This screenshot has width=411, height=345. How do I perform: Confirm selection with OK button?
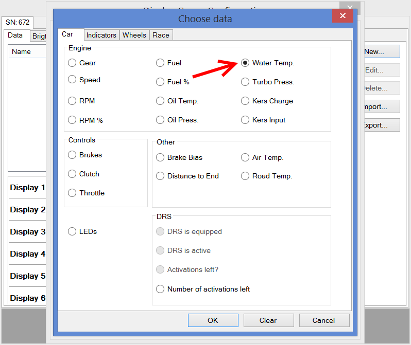pyautogui.click(x=213, y=320)
